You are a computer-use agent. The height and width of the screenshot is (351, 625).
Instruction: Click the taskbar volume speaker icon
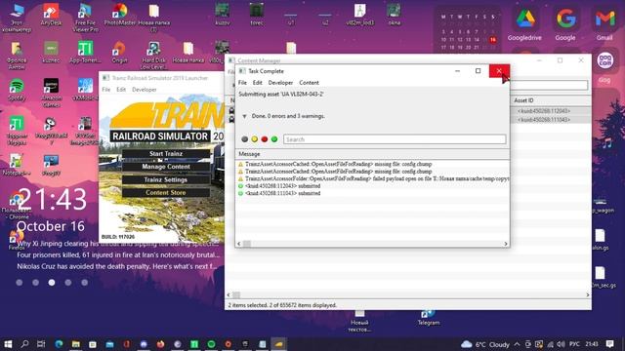(561, 344)
